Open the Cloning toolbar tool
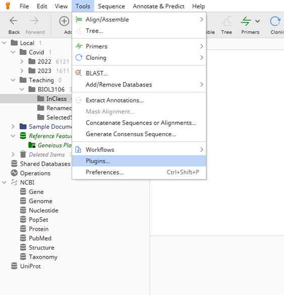 tap(275, 21)
